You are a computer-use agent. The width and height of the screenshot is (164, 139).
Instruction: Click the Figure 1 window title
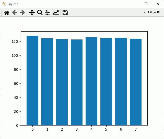[13, 4]
